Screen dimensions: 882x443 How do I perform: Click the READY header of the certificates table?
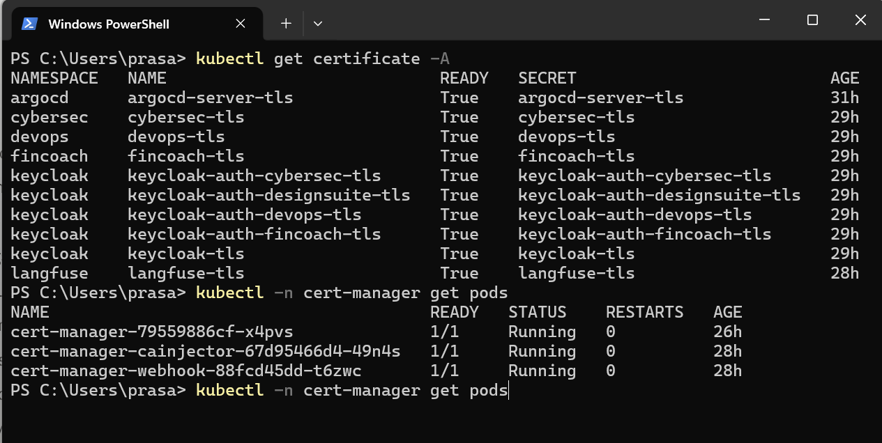(464, 78)
